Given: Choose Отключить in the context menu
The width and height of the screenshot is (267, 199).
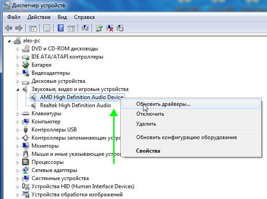Looking at the screenshot, I should click(150, 114).
